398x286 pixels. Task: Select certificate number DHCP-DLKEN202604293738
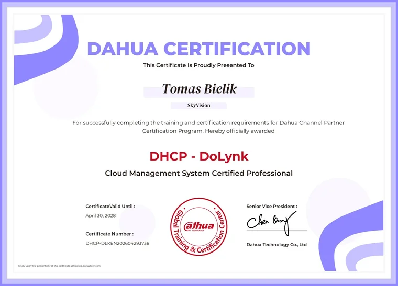click(x=117, y=243)
